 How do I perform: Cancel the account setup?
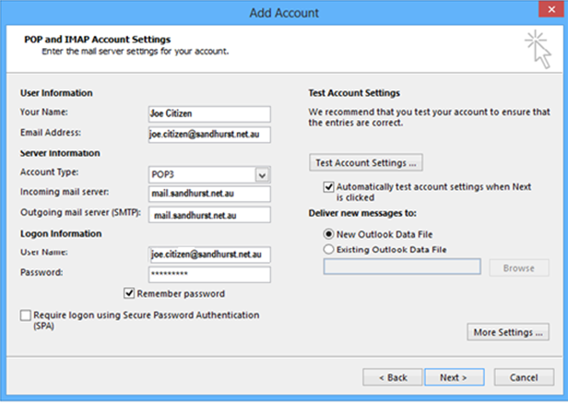(524, 377)
